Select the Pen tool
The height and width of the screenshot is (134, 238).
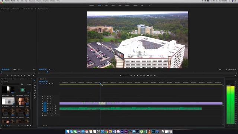click(35, 93)
